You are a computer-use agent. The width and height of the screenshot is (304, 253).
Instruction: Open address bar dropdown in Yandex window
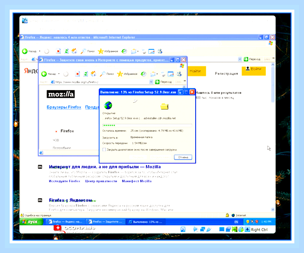(240, 59)
